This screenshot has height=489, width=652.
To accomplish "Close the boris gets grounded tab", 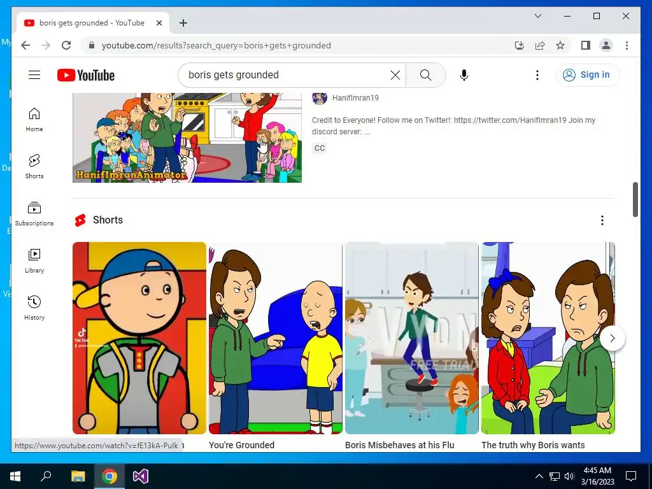I will coord(159,23).
